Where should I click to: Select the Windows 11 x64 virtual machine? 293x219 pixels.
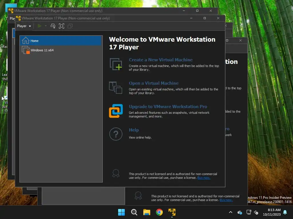(61, 50)
